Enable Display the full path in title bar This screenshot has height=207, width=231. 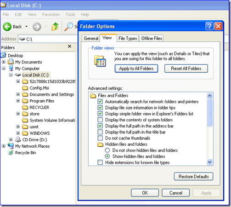click(x=100, y=132)
